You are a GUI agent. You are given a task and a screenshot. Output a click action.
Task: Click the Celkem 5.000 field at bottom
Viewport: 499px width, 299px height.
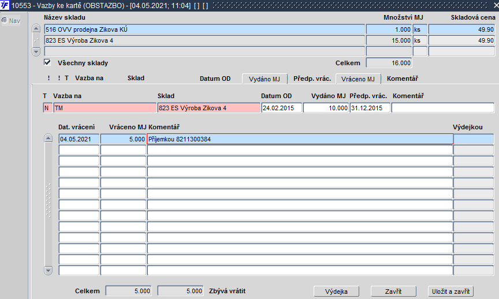[x=129, y=291]
